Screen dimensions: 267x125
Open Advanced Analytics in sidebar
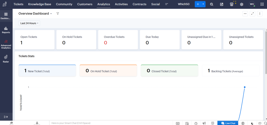tap(6, 44)
